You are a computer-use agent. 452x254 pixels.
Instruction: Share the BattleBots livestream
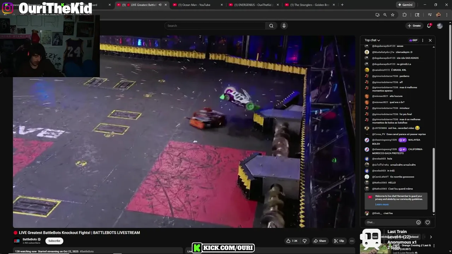320,241
